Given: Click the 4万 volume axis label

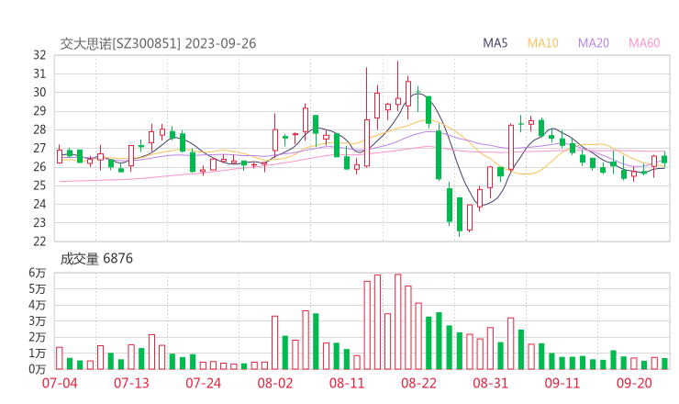Looking at the screenshot, I should click(38, 305).
